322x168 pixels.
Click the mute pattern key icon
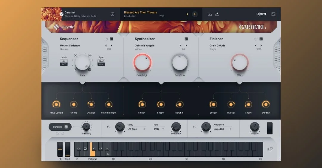coord(79,149)
